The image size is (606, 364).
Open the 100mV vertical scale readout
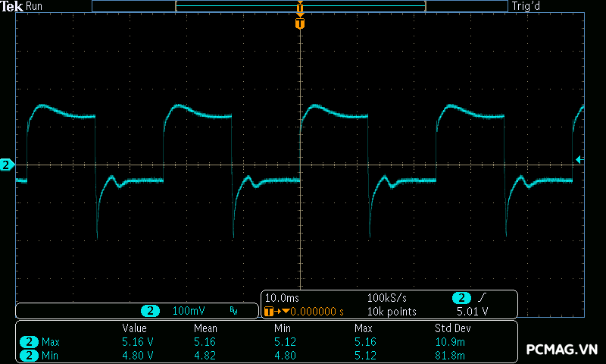click(x=189, y=311)
